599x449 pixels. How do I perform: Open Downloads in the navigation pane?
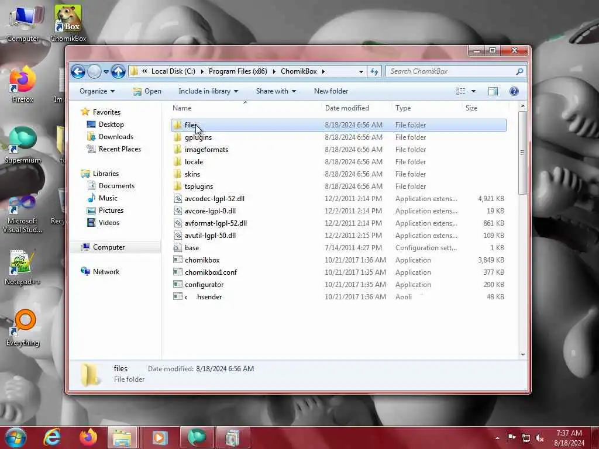click(x=111, y=137)
